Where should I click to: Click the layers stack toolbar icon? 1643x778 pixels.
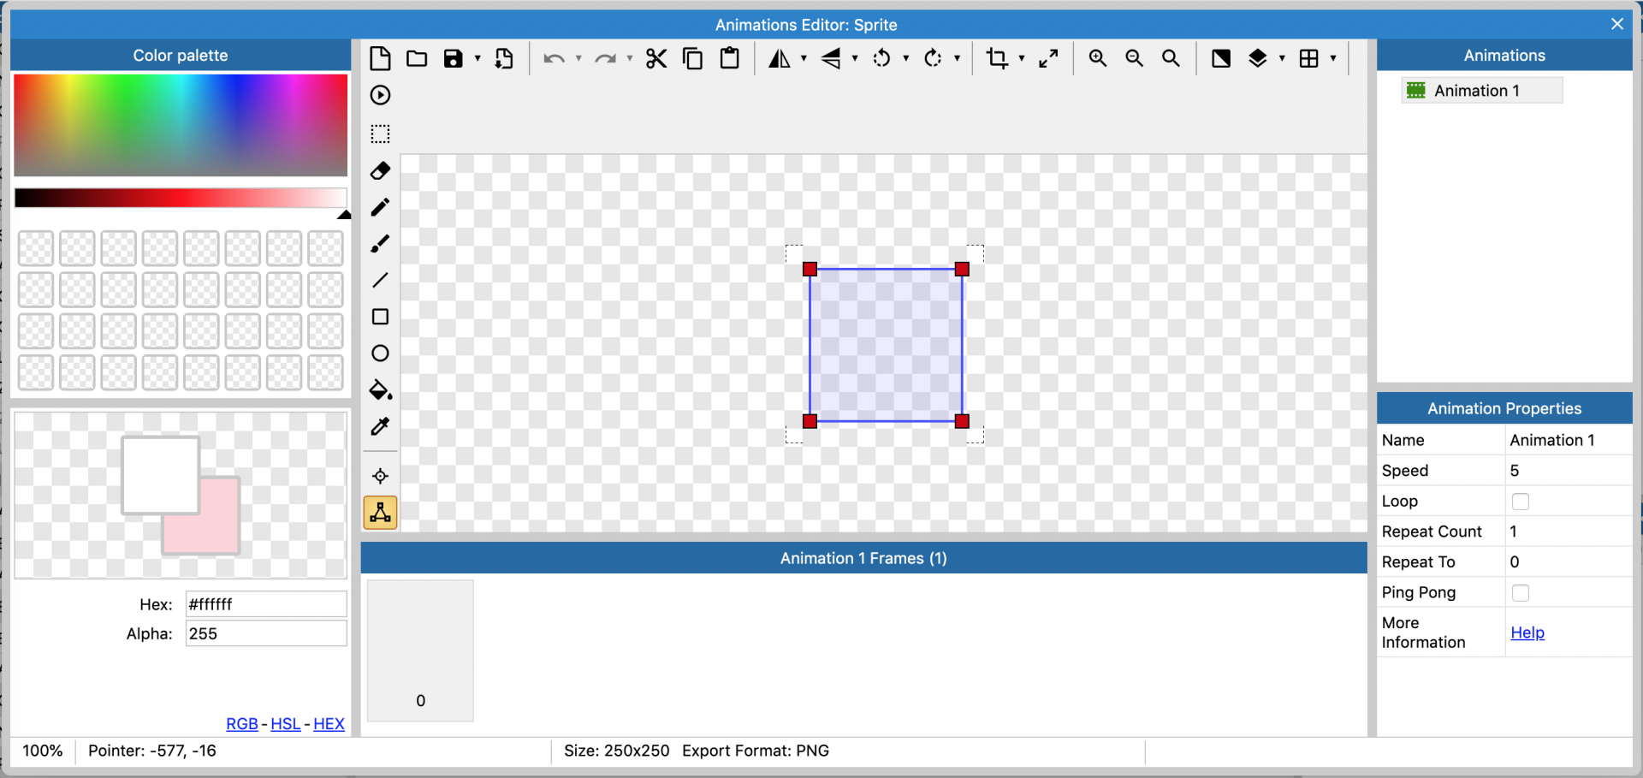tap(1258, 58)
